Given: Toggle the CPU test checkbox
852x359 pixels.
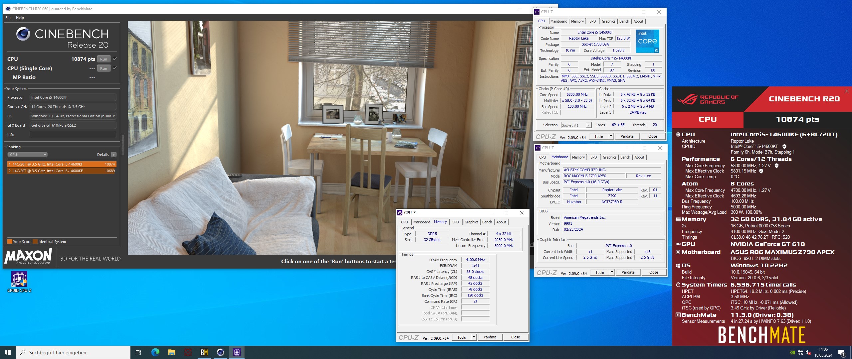Looking at the screenshot, I should click(x=115, y=59).
